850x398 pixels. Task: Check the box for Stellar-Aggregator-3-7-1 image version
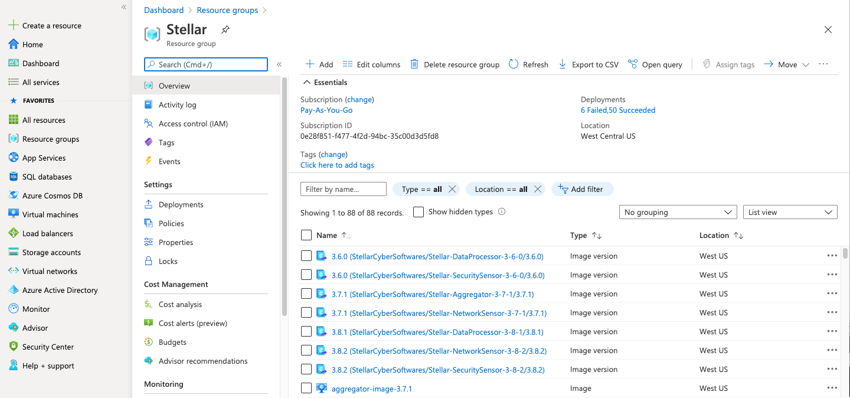[x=306, y=294]
